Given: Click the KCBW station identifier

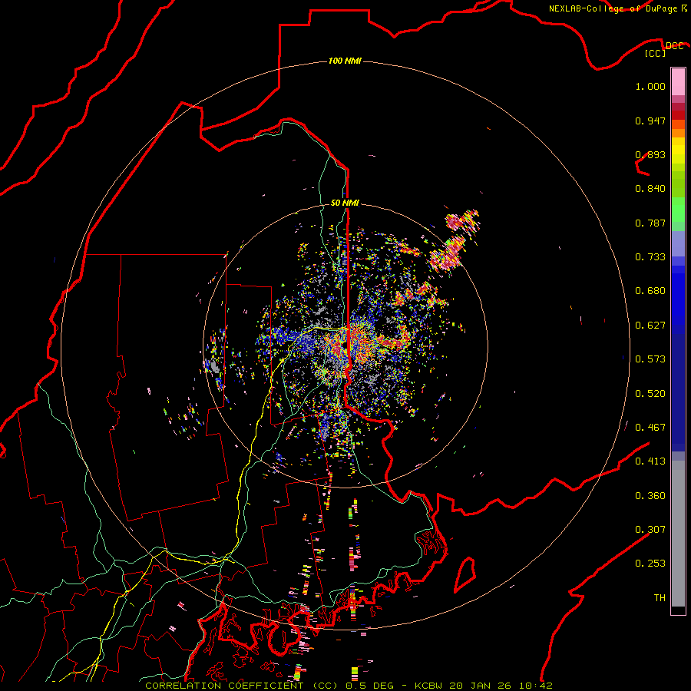Looking at the screenshot, I should point(430,686).
